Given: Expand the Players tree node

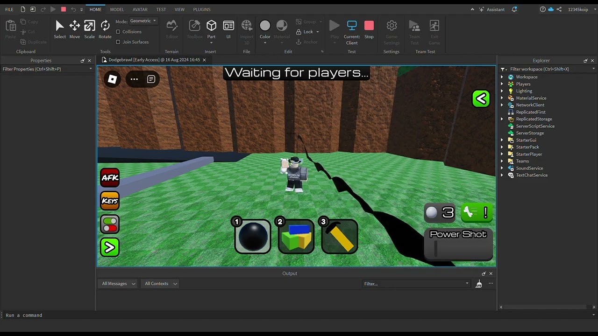Looking at the screenshot, I should click(x=502, y=84).
